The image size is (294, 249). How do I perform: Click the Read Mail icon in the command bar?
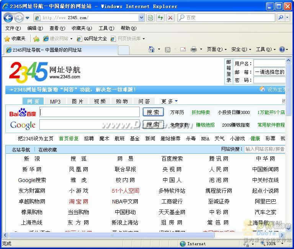[x=183, y=49]
